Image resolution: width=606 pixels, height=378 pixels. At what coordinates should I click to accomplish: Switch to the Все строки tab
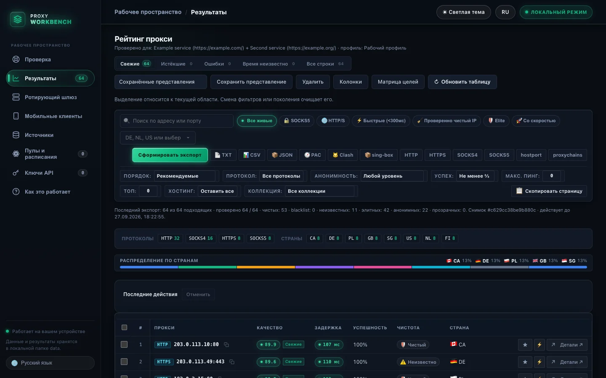325,64
